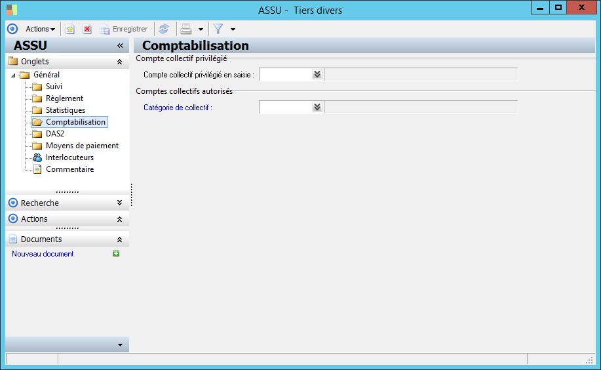This screenshot has height=370, width=601.
Task: Click the Compte collectif privilégié code field
Action: pos(286,75)
